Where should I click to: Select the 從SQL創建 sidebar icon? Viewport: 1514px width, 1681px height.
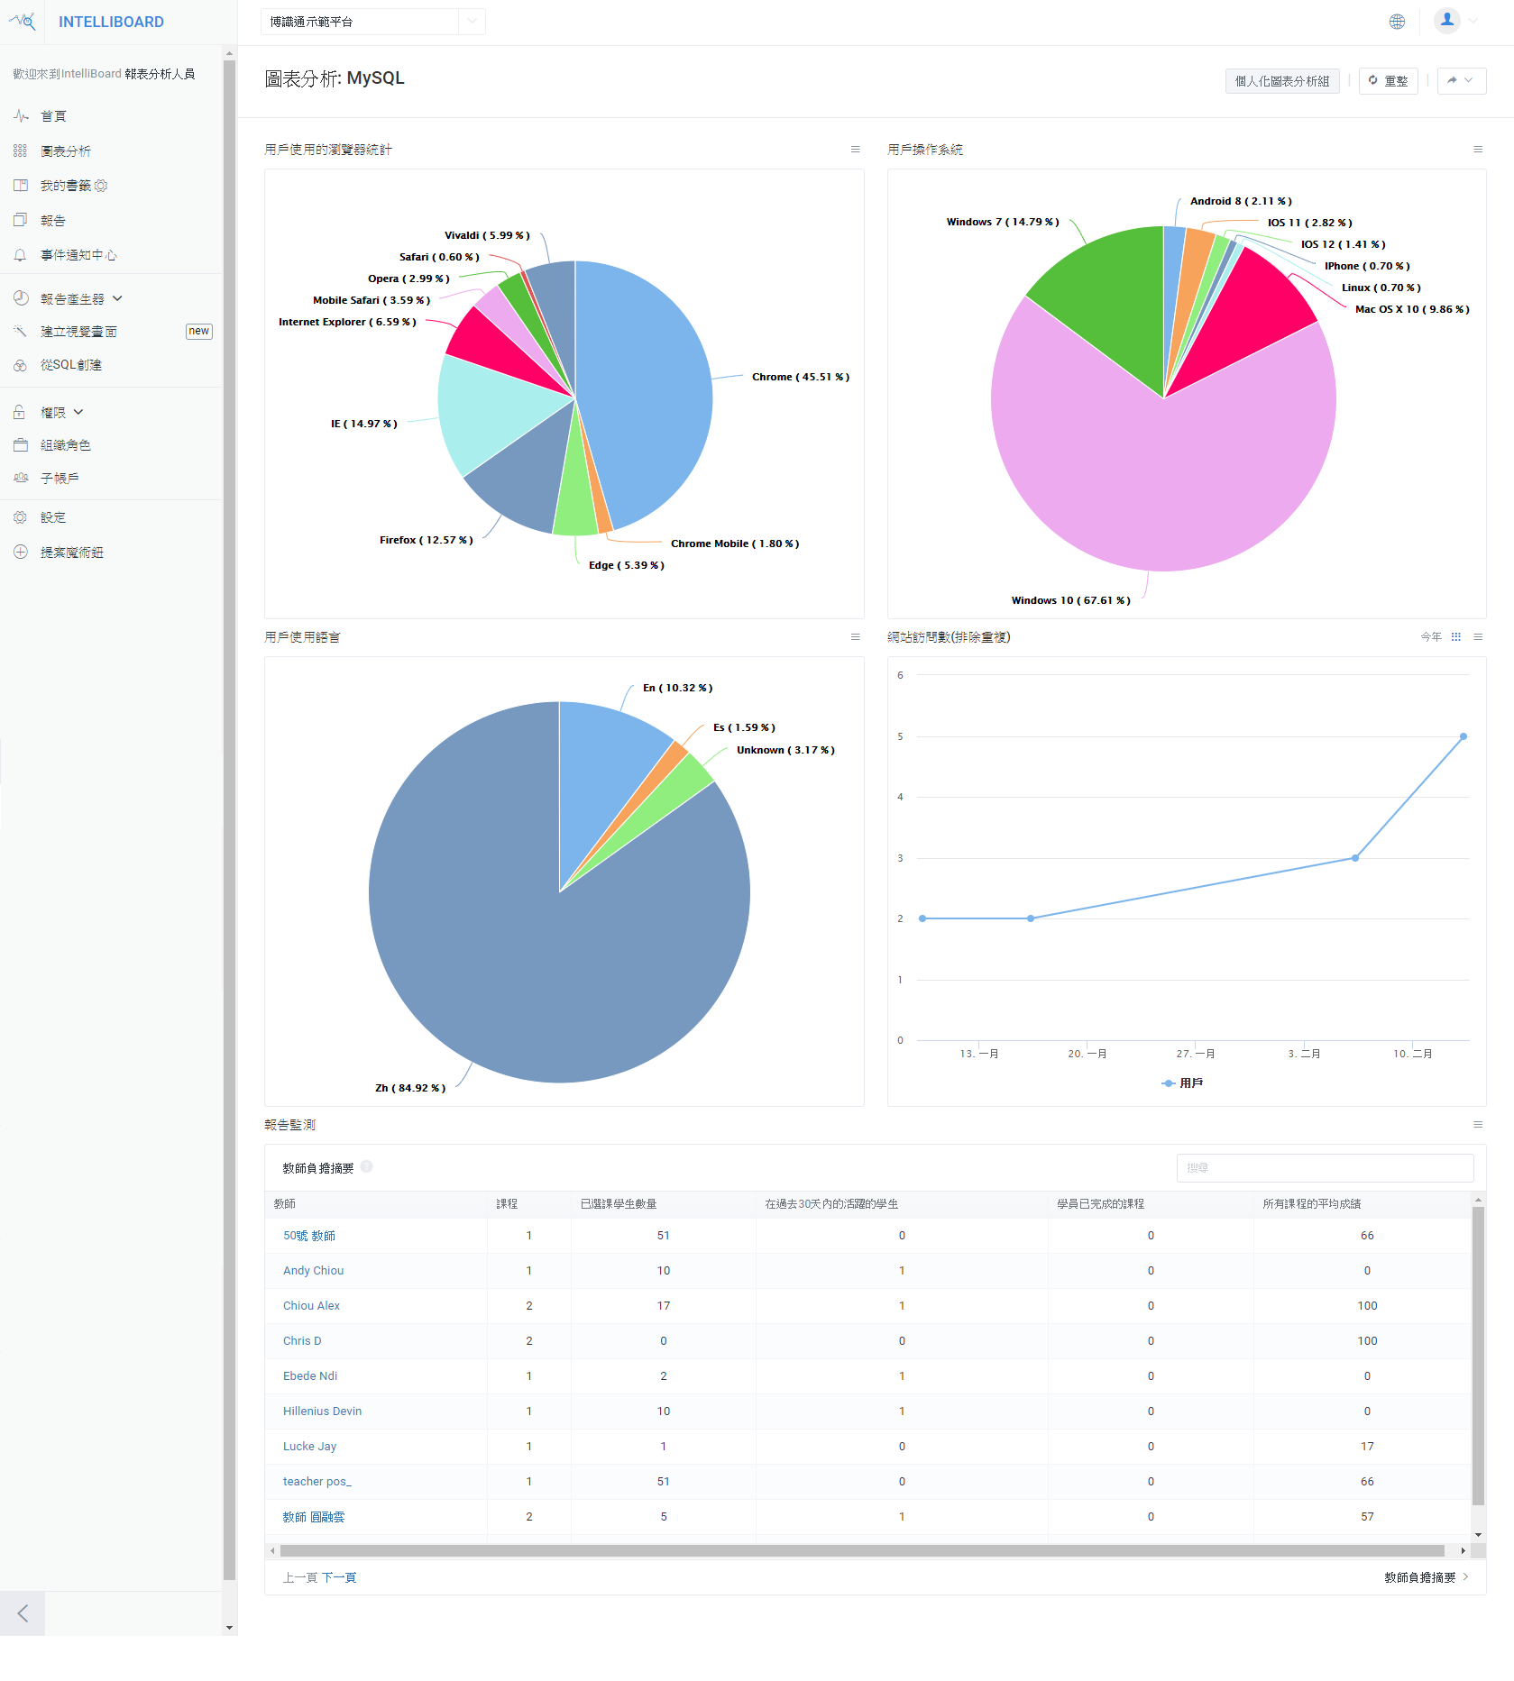click(20, 364)
